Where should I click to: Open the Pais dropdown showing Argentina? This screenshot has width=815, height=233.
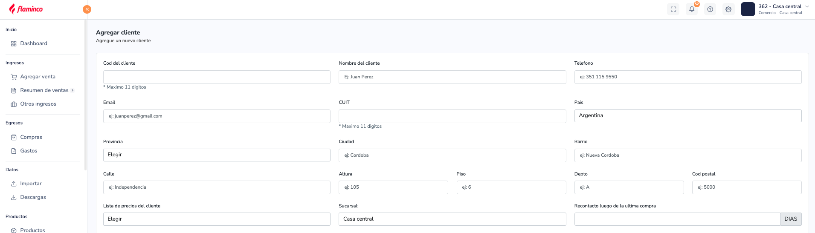[687, 116]
